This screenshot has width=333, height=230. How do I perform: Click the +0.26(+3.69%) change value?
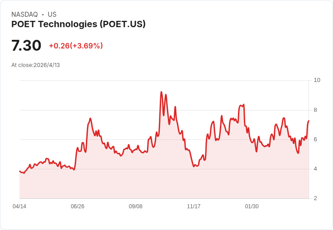click(76, 46)
